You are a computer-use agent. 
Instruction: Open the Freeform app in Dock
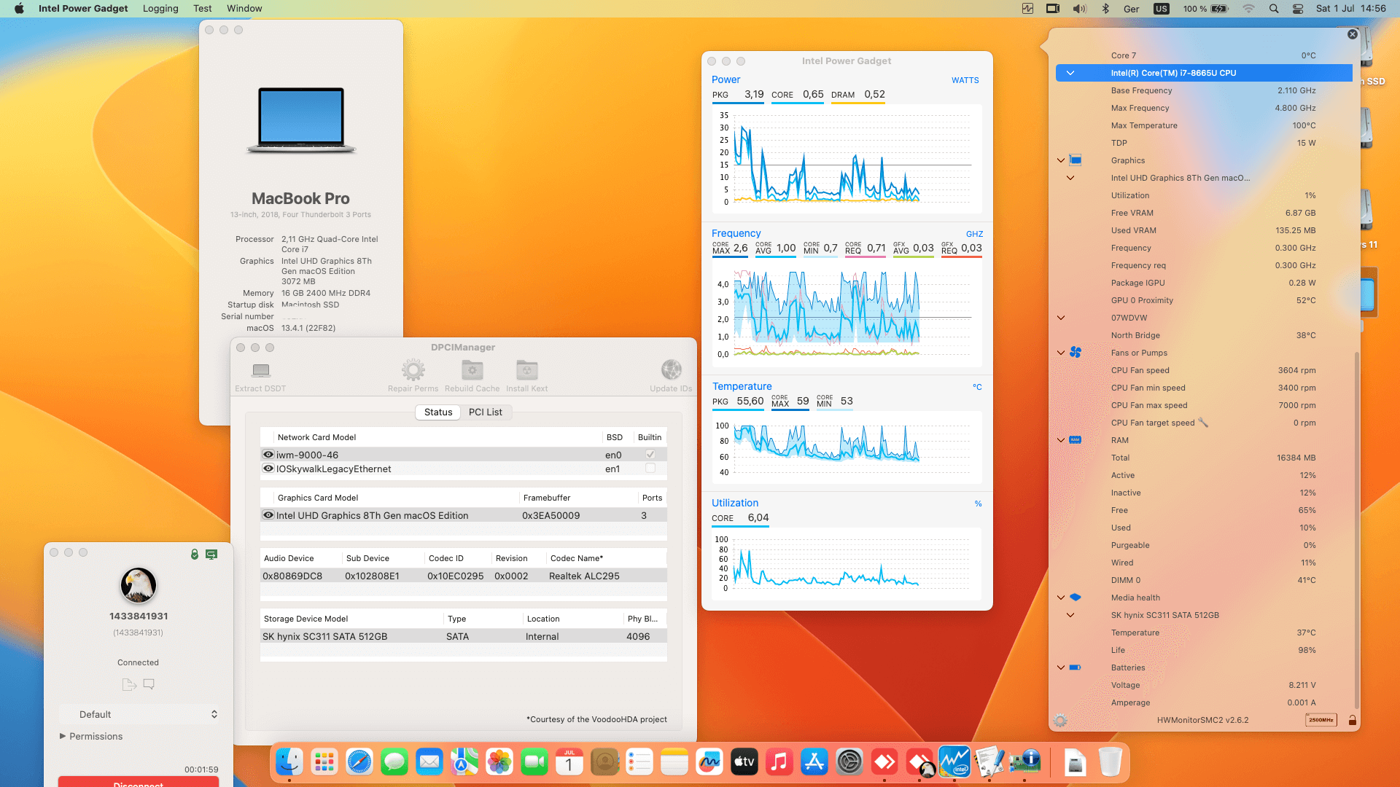tap(709, 762)
